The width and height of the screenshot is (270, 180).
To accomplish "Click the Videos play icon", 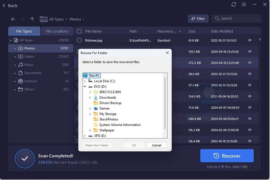I will click(21, 57).
